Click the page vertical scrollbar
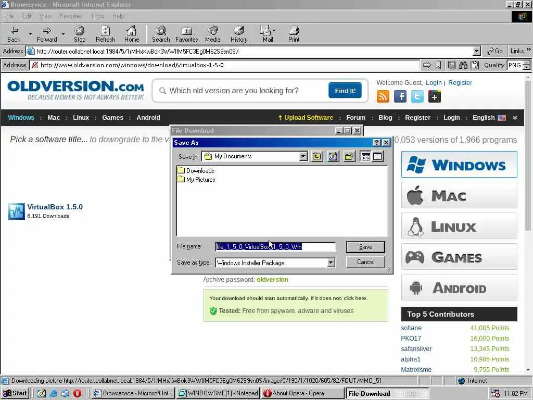Screen dimensions: 533x400 [528, 224]
